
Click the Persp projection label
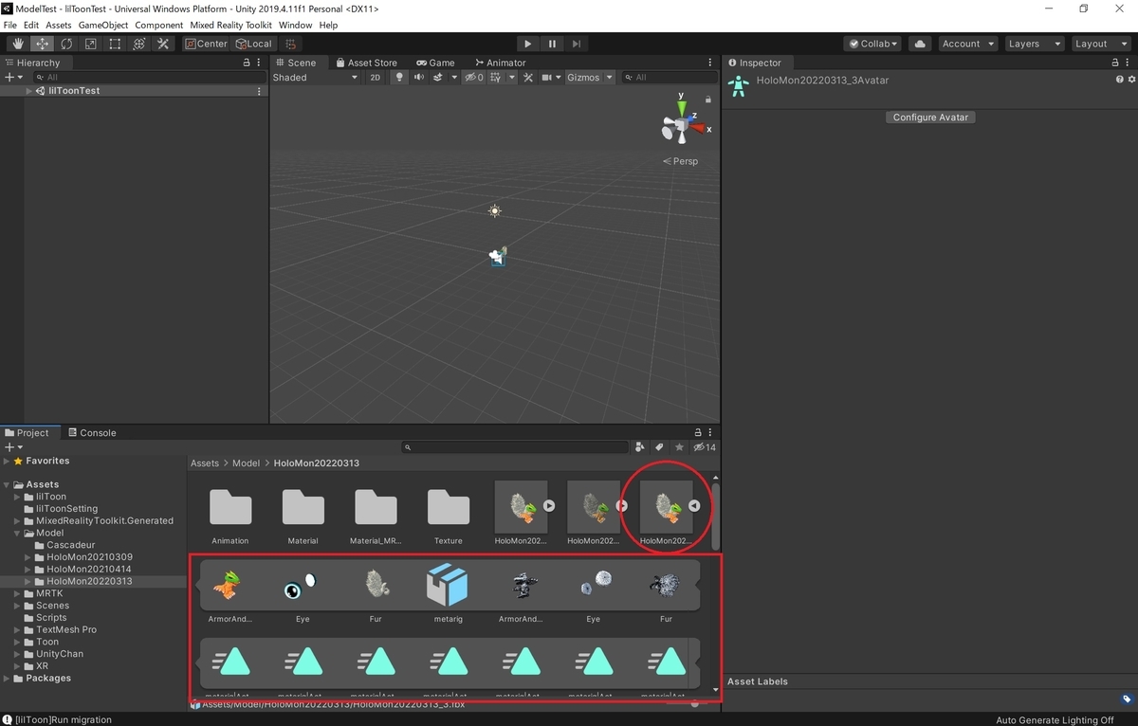click(681, 161)
